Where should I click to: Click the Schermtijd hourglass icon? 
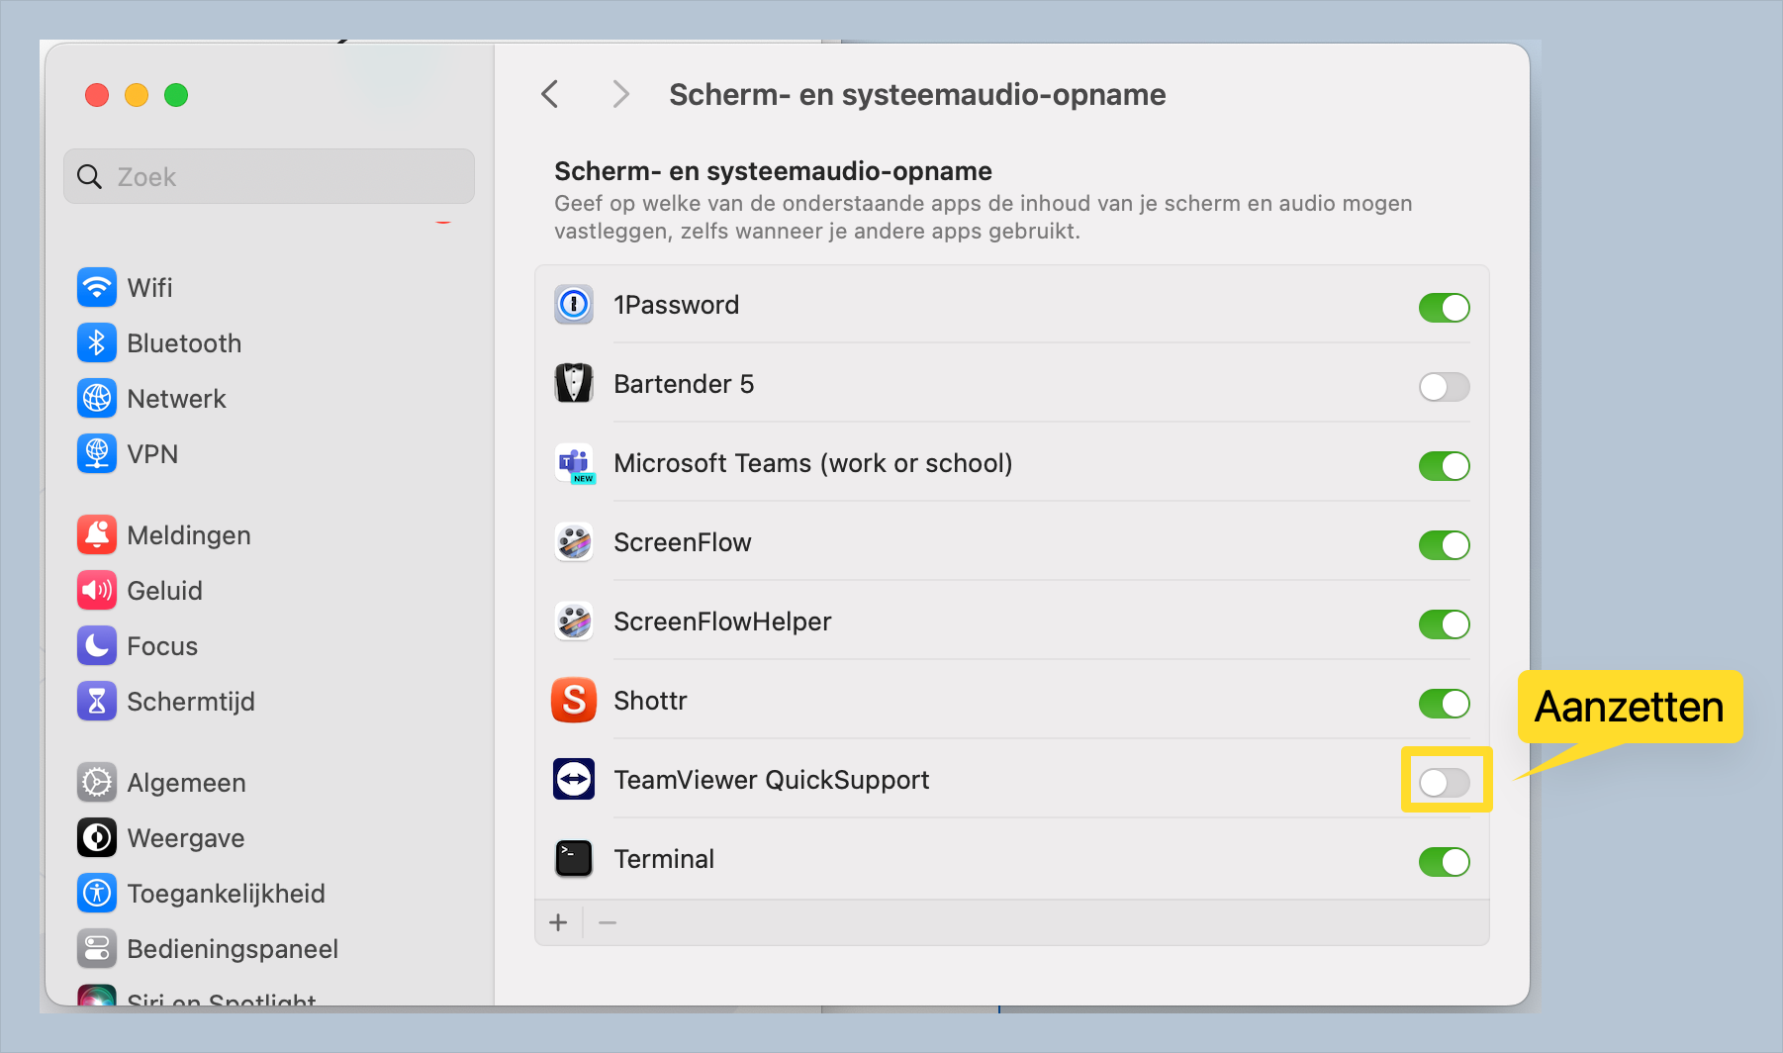pos(97,702)
